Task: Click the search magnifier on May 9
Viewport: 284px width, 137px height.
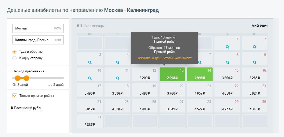Action: (255, 63)
